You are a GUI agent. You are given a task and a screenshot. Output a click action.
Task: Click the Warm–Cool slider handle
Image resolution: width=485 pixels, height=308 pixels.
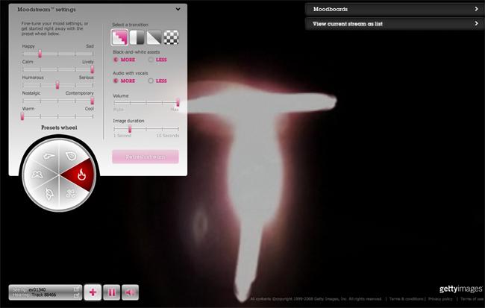coord(22,116)
